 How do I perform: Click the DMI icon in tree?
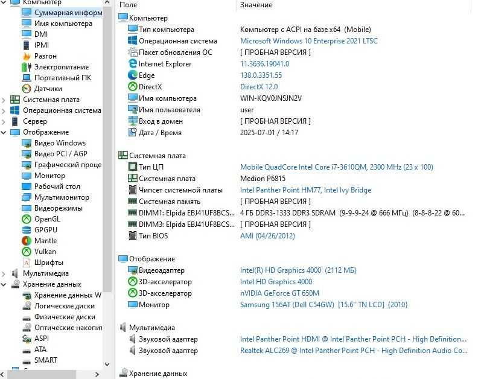27,34
